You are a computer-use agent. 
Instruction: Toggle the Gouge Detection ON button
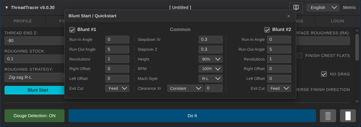(x=35, y=116)
